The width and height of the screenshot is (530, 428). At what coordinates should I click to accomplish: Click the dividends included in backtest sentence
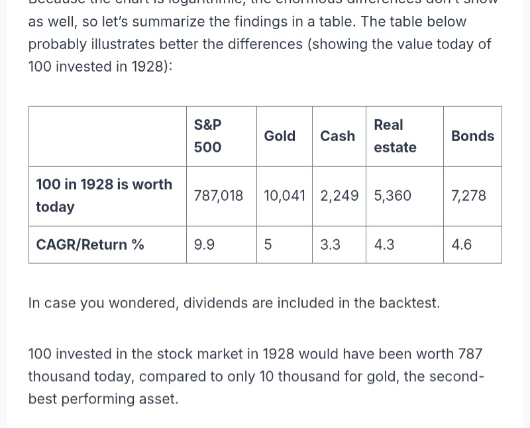pos(234,303)
